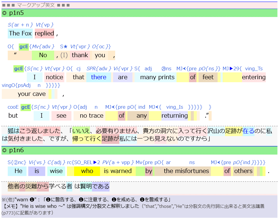The image size is (278, 218).
Task: Click the phrase 'is warned'
Action: (x=118, y=171)
